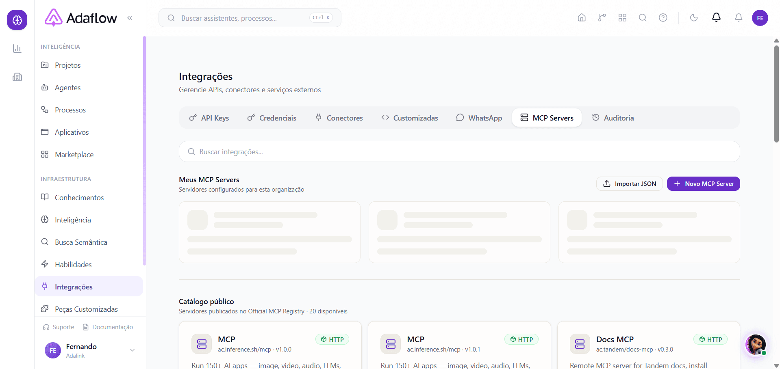Click the Suporte link
The height and width of the screenshot is (369, 780).
click(59, 327)
